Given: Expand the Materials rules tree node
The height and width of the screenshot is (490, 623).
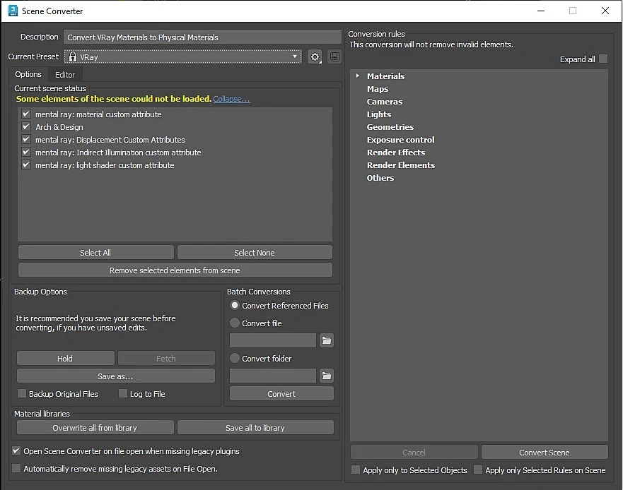Looking at the screenshot, I should (358, 76).
